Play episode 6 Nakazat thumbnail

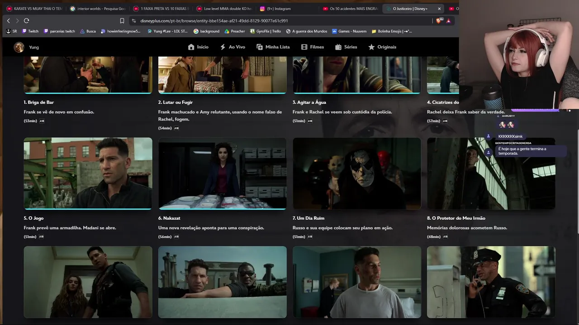coord(222,174)
